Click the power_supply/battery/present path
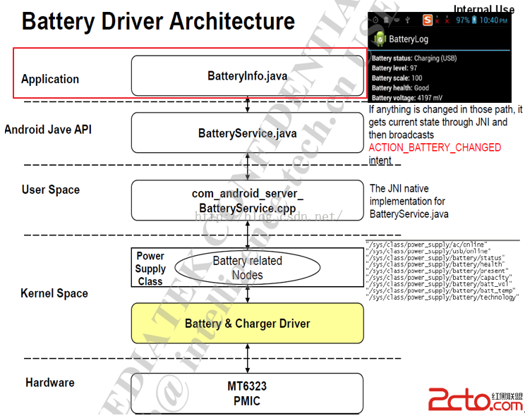Screen dimensions: 525x418 [x=437, y=271]
